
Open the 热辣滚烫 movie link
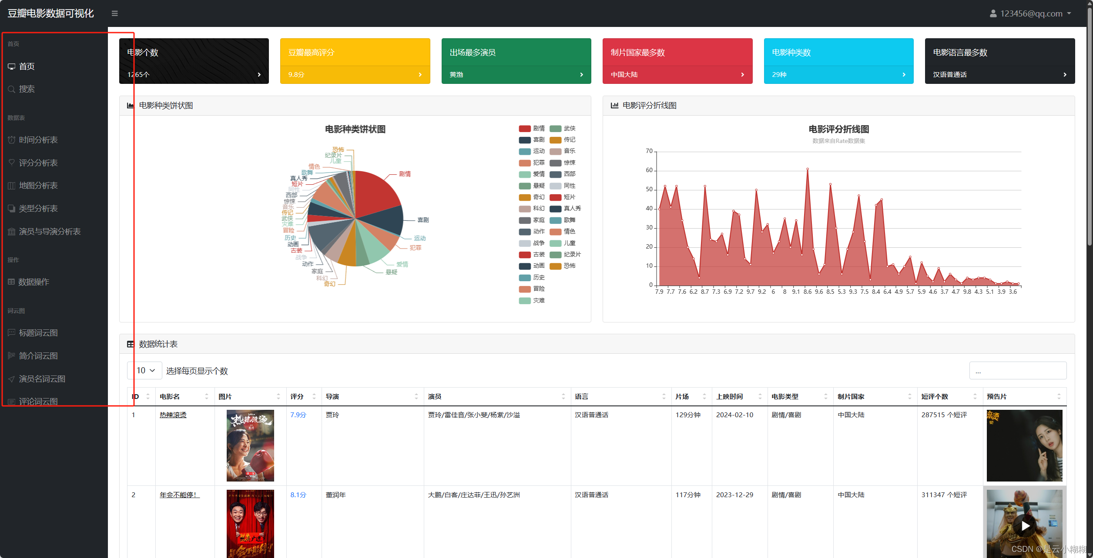coord(173,415)
